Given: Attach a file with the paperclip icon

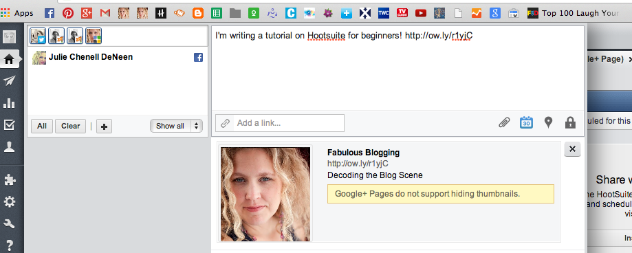Looking at the screenshot, I should pyautogui.click(x=504, y=122).
